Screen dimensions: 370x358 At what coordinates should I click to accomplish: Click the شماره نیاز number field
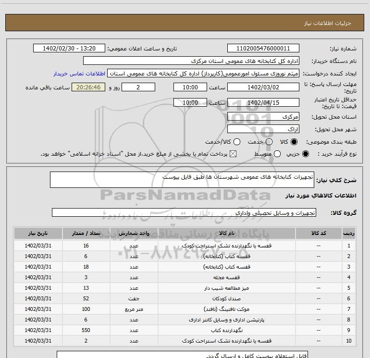[x=263, y=49]
